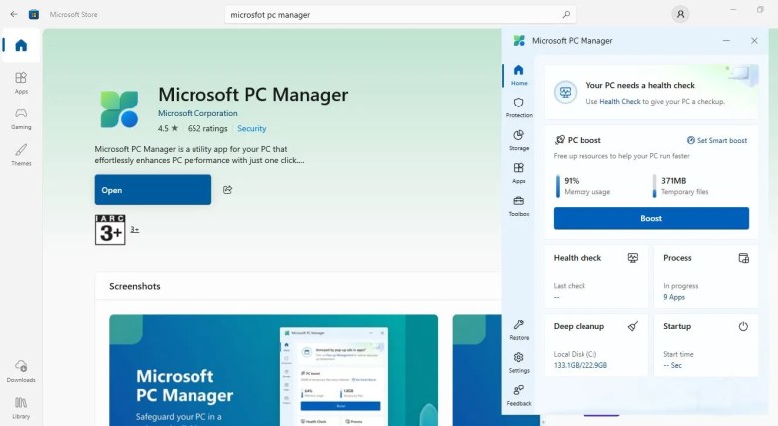Click the search magnifier icon in Store
Viewport: 778px width, 426px height.
pos(566,14)
